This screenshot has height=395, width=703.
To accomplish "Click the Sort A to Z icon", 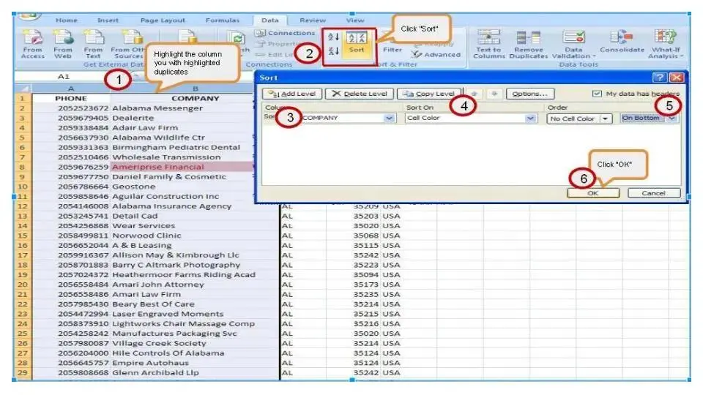I will click(x=332, y=37).
